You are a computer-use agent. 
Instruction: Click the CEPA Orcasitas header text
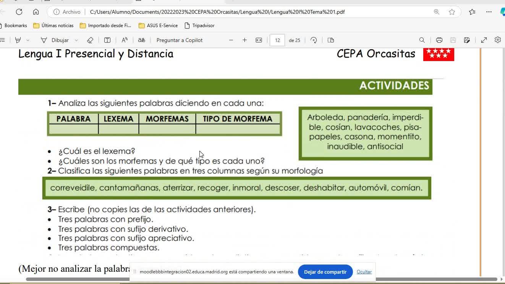[376, 54]
